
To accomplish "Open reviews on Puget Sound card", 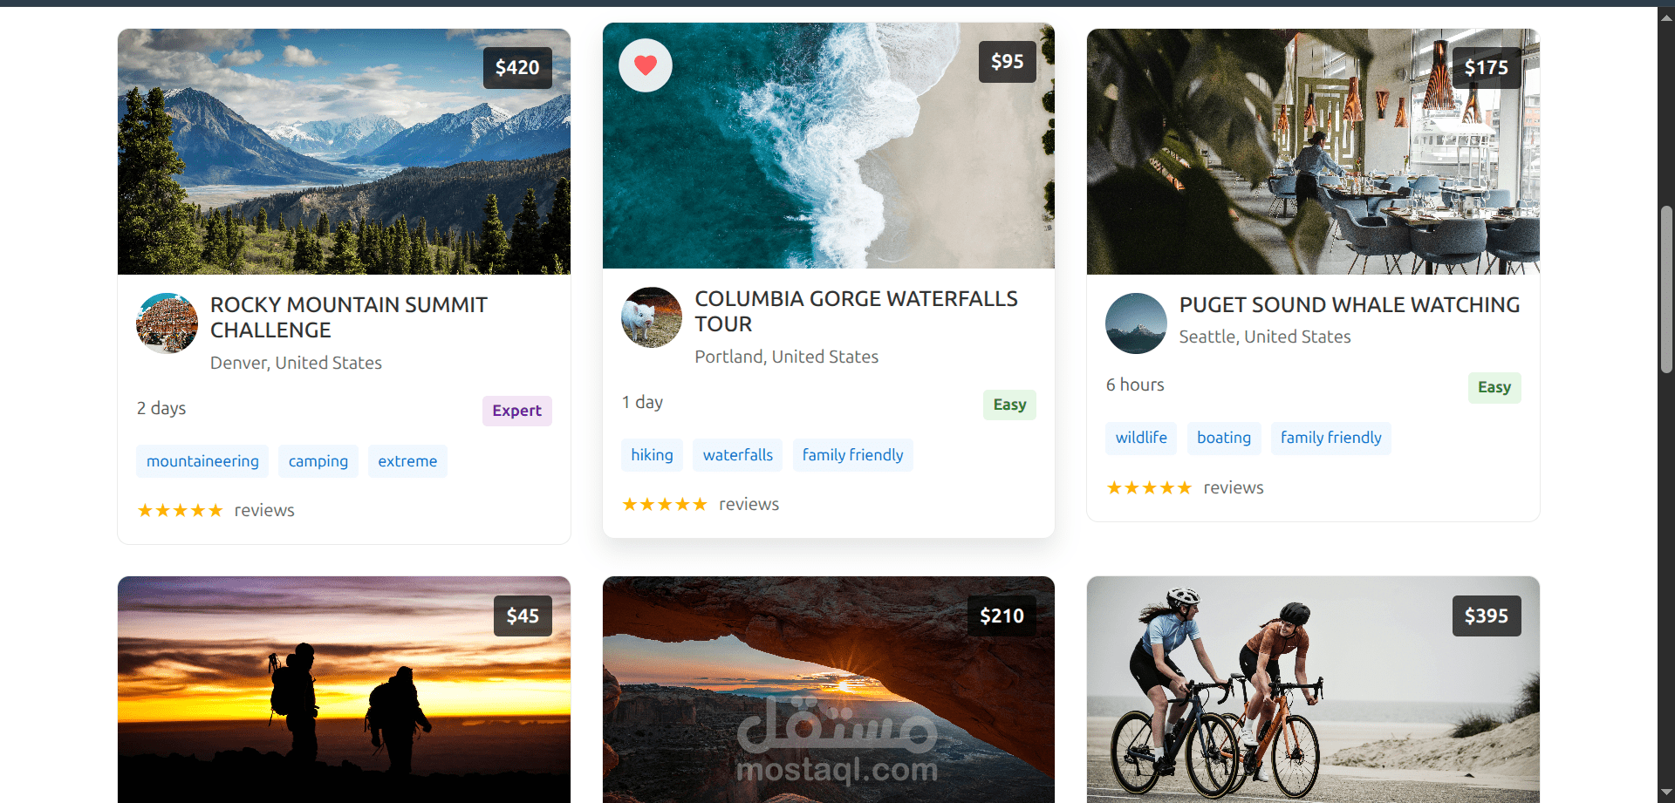I will (x=1234, y=488).
